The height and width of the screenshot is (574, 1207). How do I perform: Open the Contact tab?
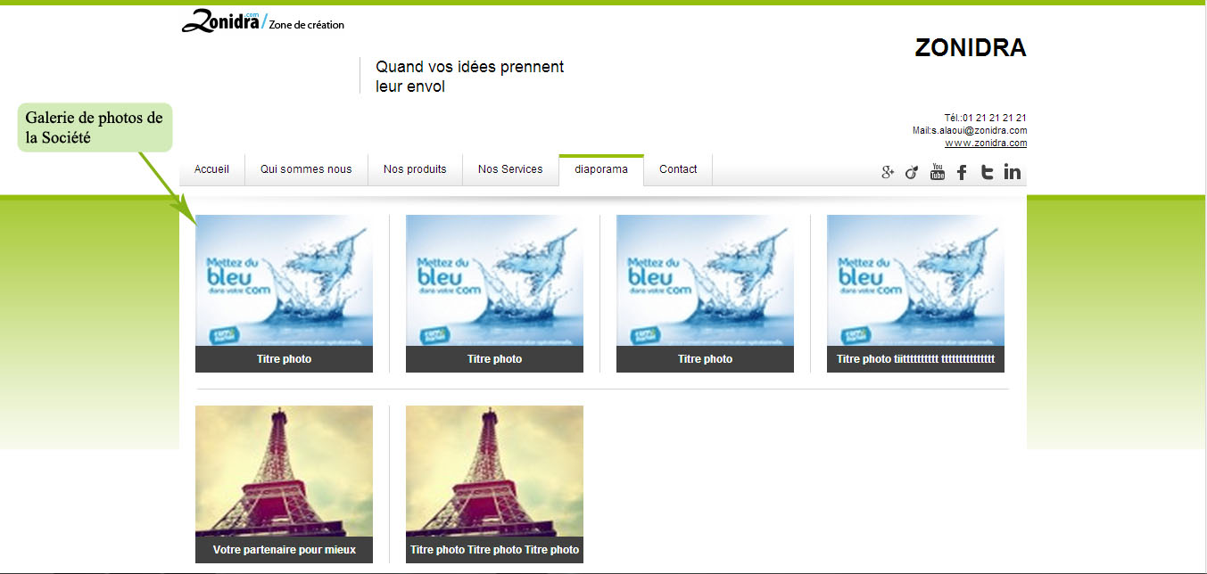pos(678,169)
